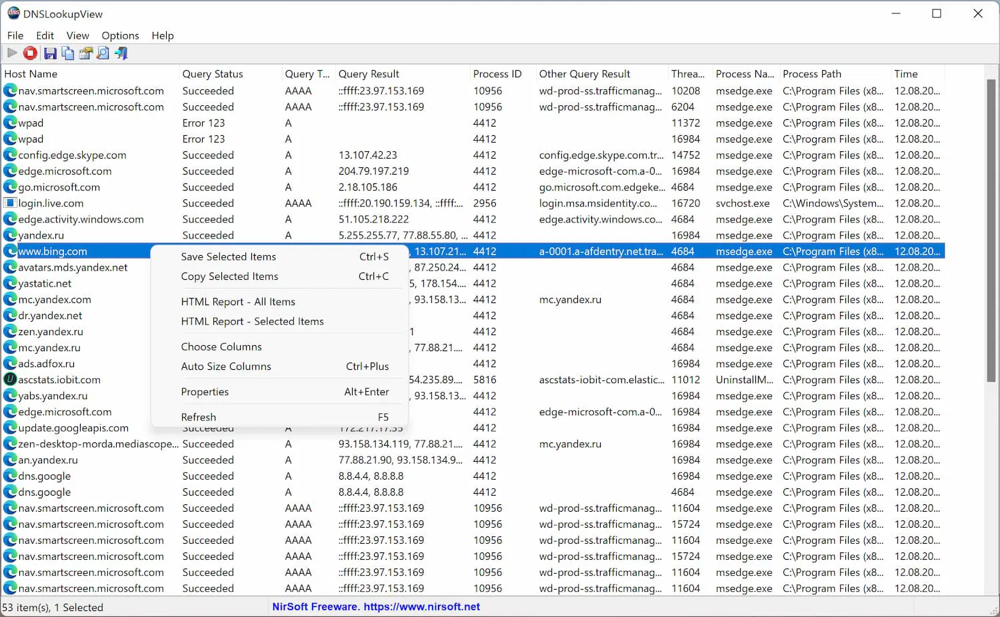Open Properties from the context menu

(x=279, y=392)
